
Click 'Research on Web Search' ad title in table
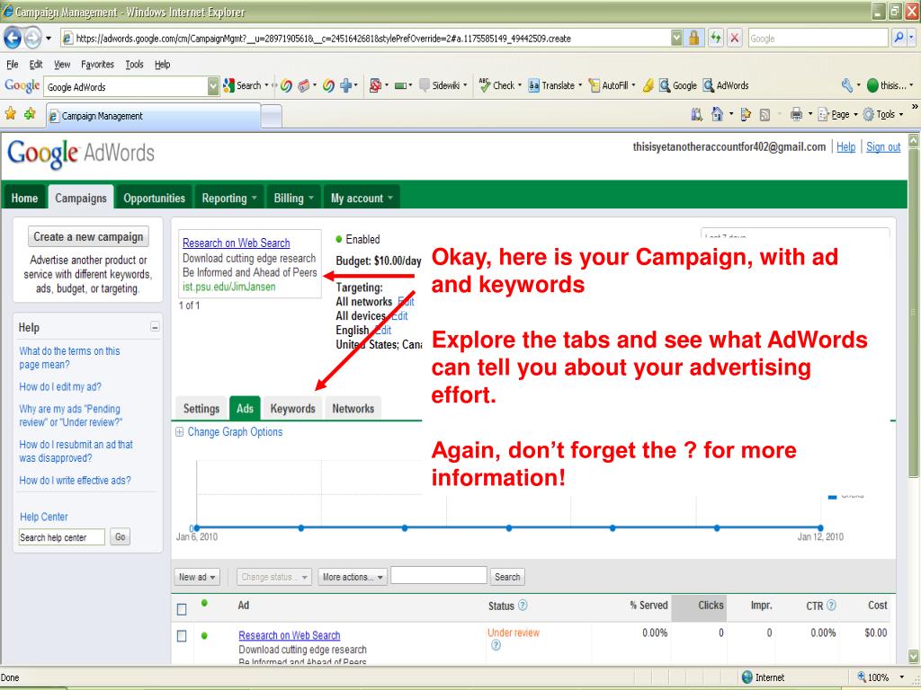[289, 635]
